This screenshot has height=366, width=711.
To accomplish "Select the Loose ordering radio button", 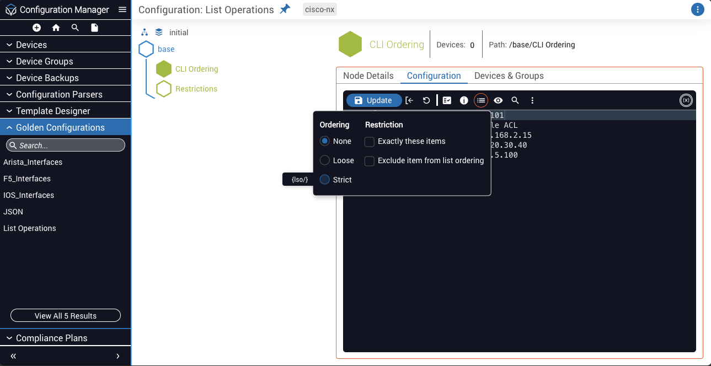I will coord(325,160).
